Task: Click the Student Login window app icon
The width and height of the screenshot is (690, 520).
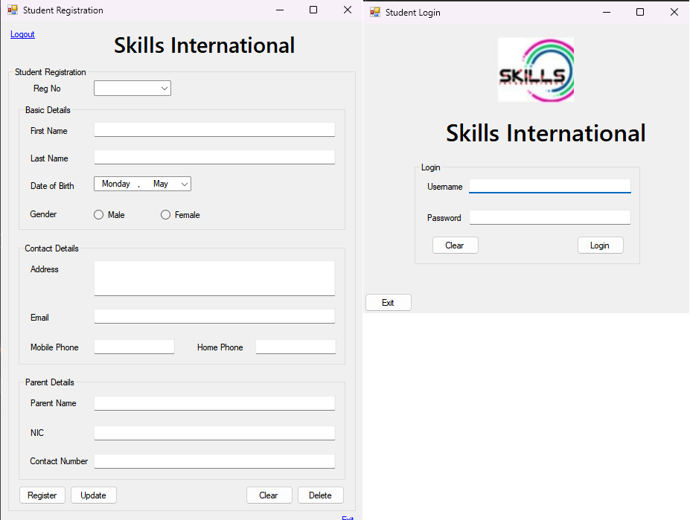Action: point(375,12)
